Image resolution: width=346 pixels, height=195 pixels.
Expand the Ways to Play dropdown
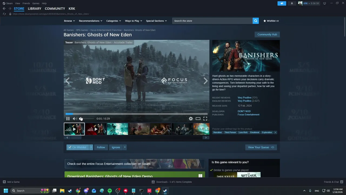[x=134, y=21]
